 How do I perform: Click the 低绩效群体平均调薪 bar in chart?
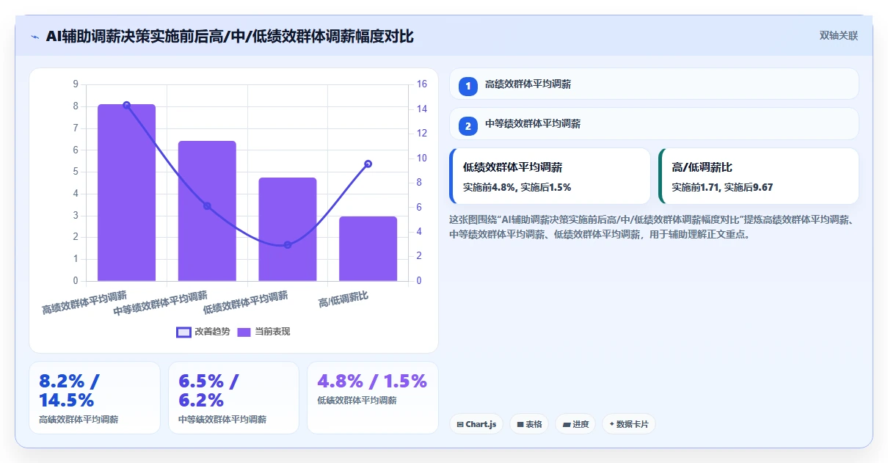point(288,229)
